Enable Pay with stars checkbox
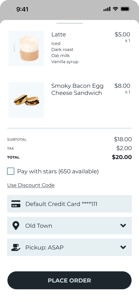The image size is (139, 301). point(11,171)
